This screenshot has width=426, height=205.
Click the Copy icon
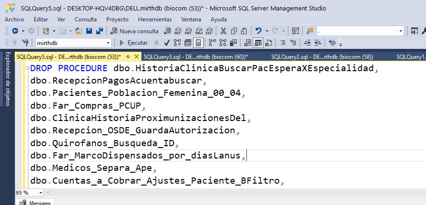click(x=234, y=31)
